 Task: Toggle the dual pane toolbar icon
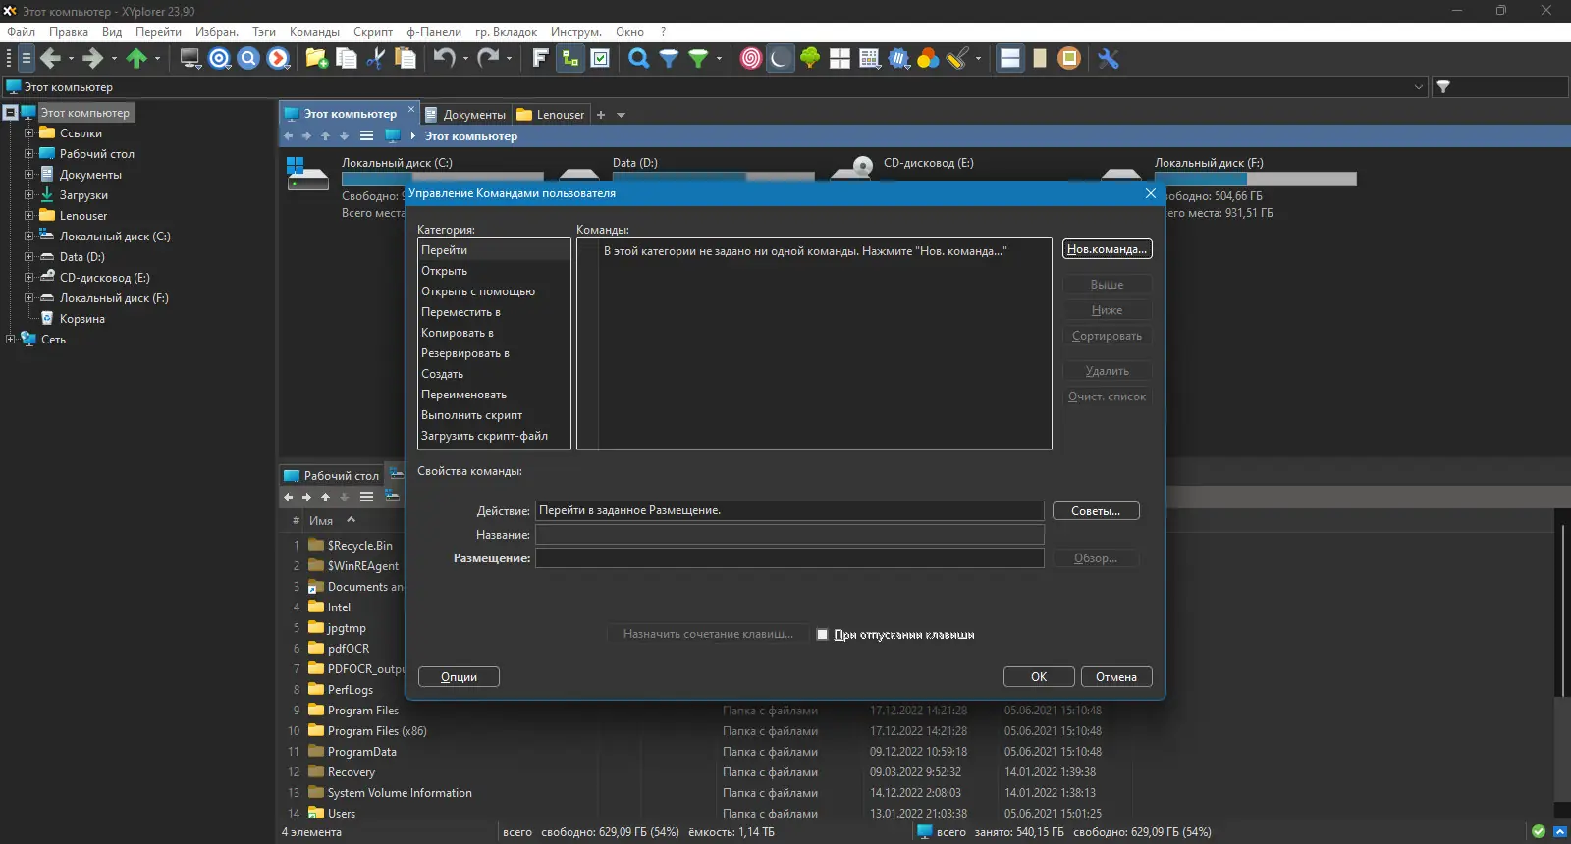coord(1010,59)
